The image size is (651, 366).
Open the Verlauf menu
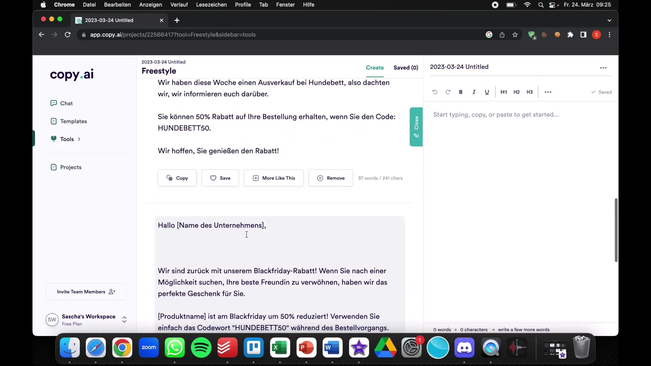pyautogui.click(x=179, y=5)
